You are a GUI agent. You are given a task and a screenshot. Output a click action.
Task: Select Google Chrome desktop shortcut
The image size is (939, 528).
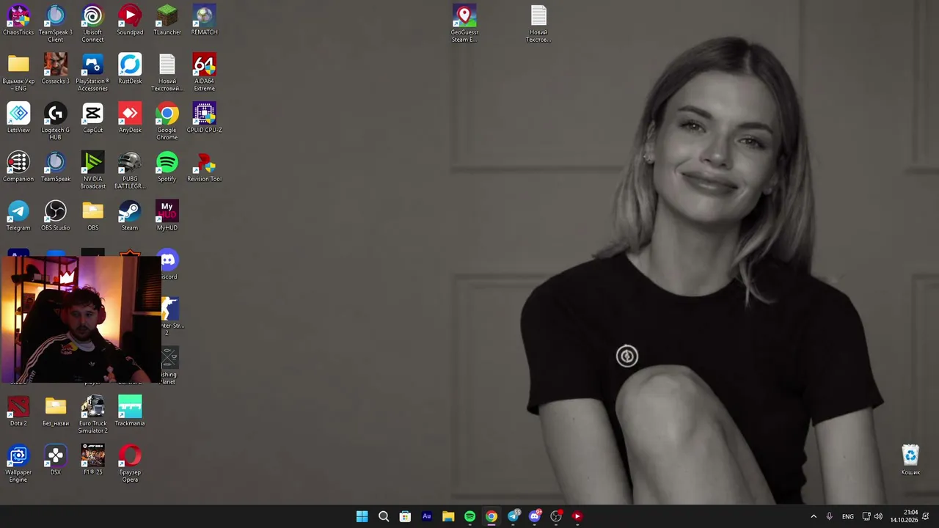167,122
